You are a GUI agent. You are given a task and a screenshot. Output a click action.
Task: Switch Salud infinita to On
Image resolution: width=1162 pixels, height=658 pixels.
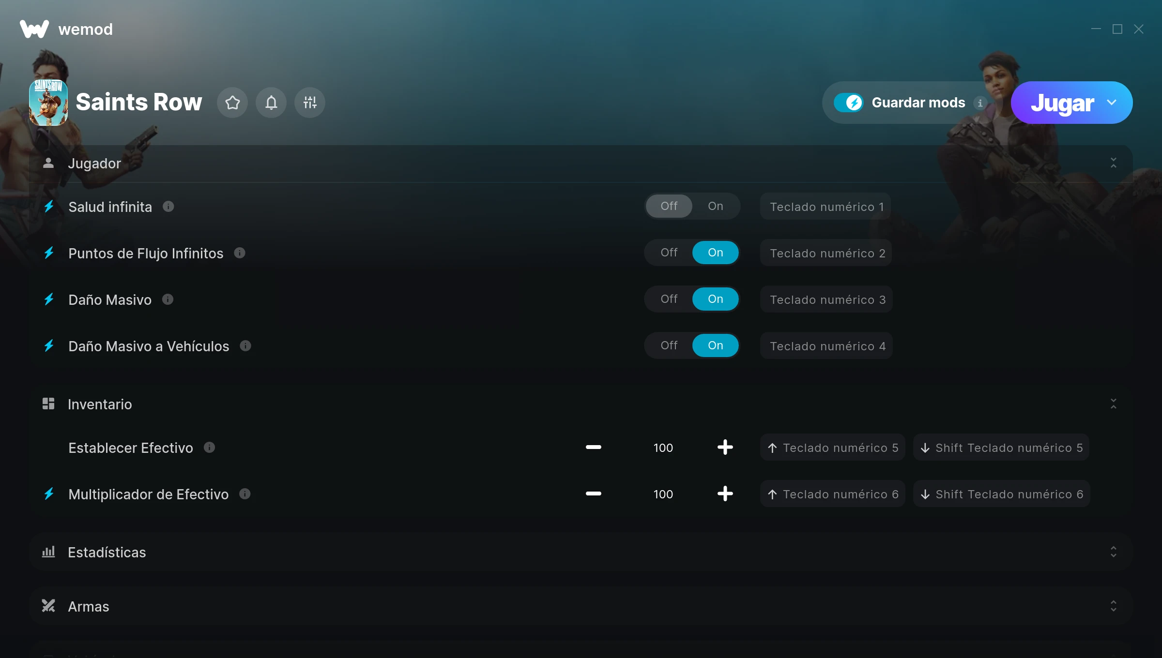[x=716, y=206]
